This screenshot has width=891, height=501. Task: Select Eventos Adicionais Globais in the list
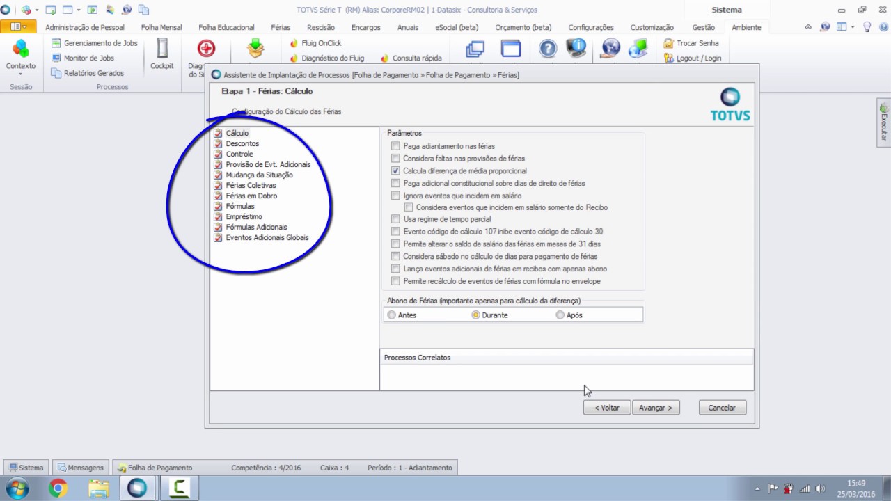coord(267,237)
